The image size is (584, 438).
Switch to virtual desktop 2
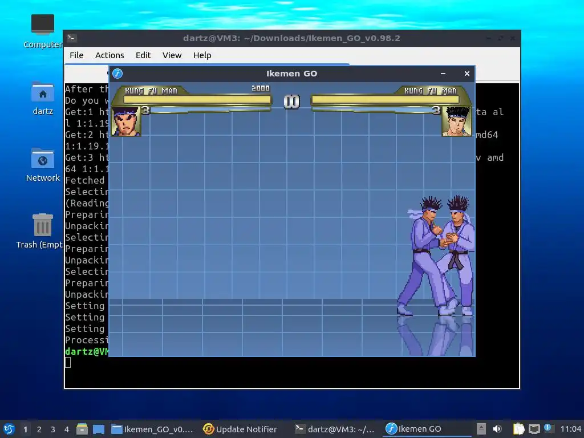pos(39,429)
